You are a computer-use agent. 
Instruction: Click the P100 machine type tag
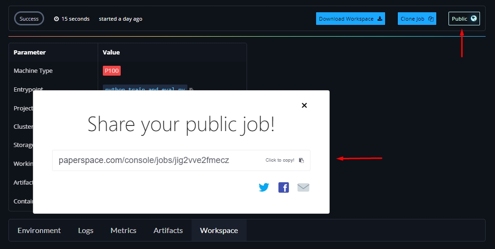coord(112,70)
